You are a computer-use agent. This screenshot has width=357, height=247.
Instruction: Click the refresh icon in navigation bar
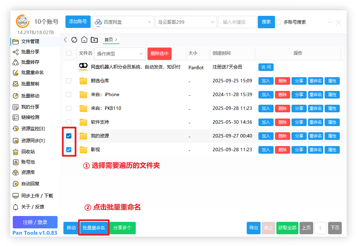(x=74, y=40)
